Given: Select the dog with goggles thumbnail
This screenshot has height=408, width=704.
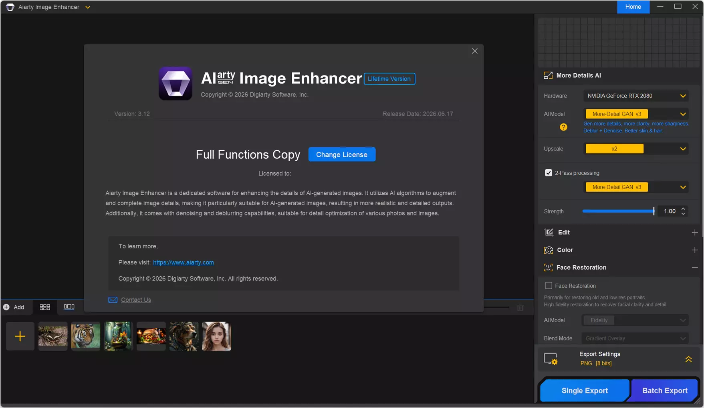Looking at the screenshot, I should click(184, 336).
